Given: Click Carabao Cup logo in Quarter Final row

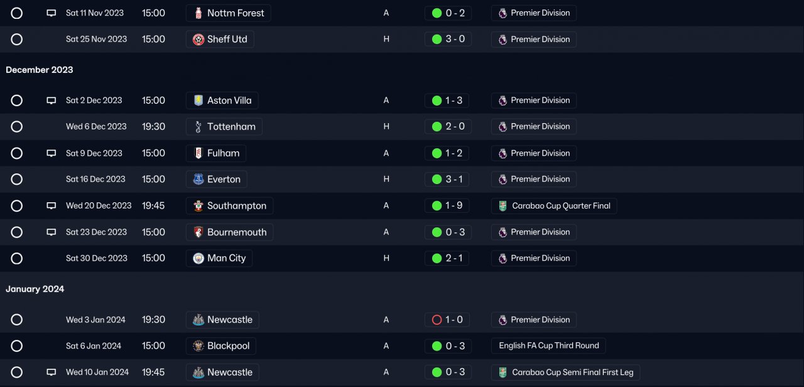Looking at the screenshot, I should click(x=503, y=206).
